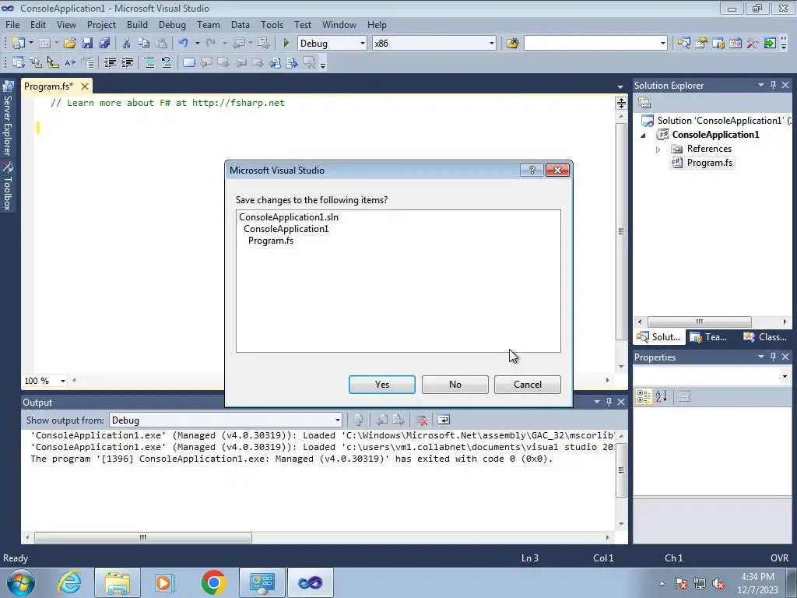The height and width of the screenshot is (598, 797).
Task: Click the Open File folder icon
Action: pyautogui.click(x=69, y=44)
